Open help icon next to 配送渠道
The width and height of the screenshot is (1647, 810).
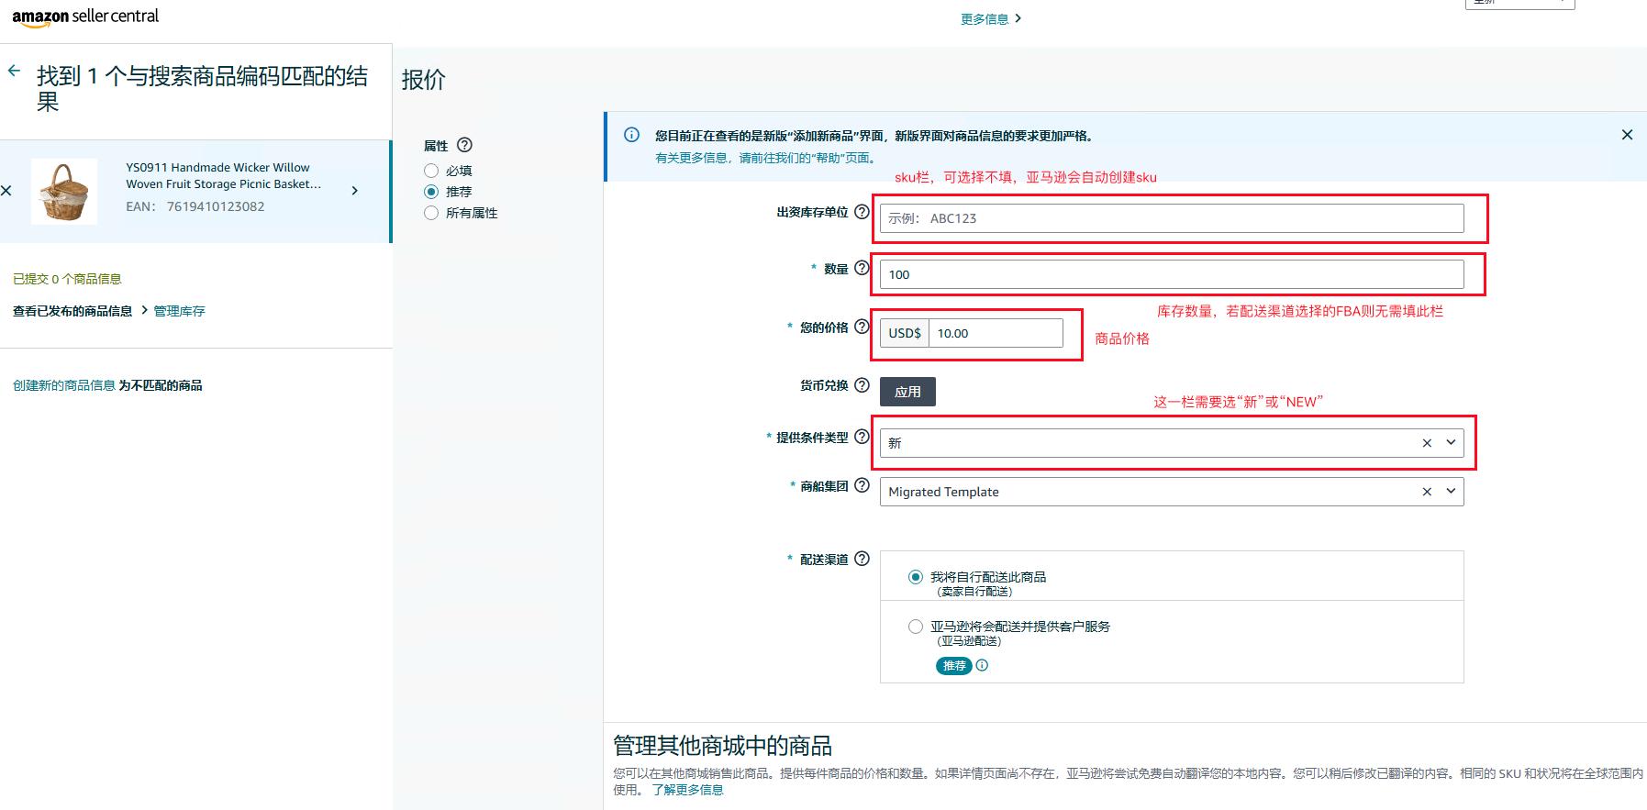862,559
